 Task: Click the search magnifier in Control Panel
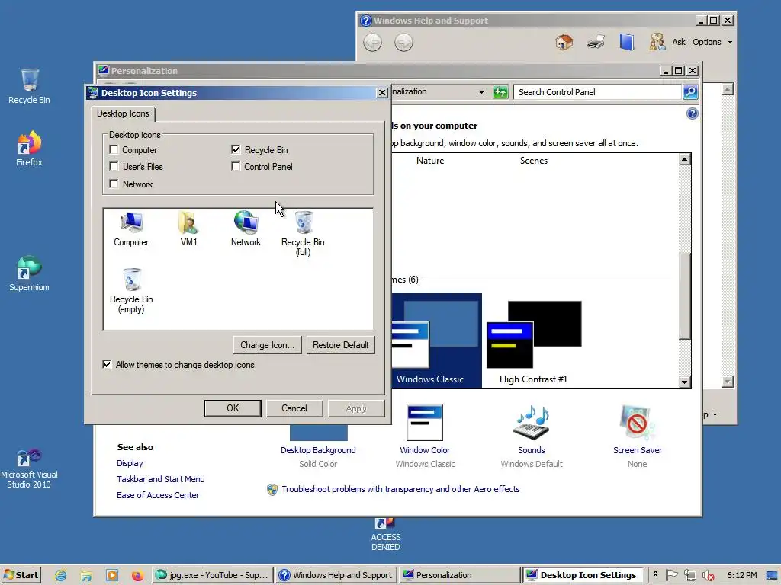click(689, 92)
